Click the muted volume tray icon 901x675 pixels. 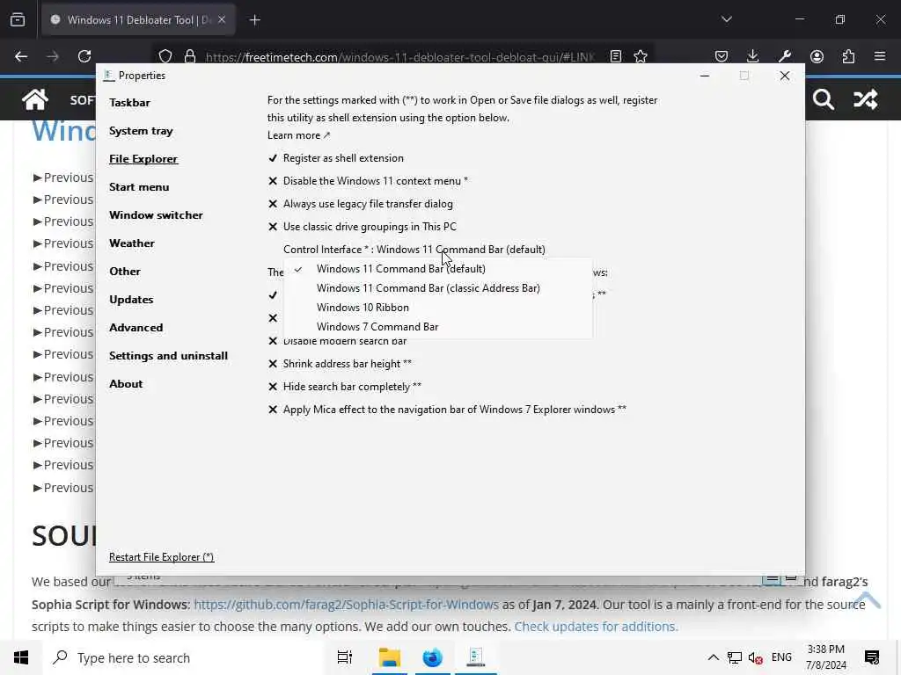(x=756, y=657)
